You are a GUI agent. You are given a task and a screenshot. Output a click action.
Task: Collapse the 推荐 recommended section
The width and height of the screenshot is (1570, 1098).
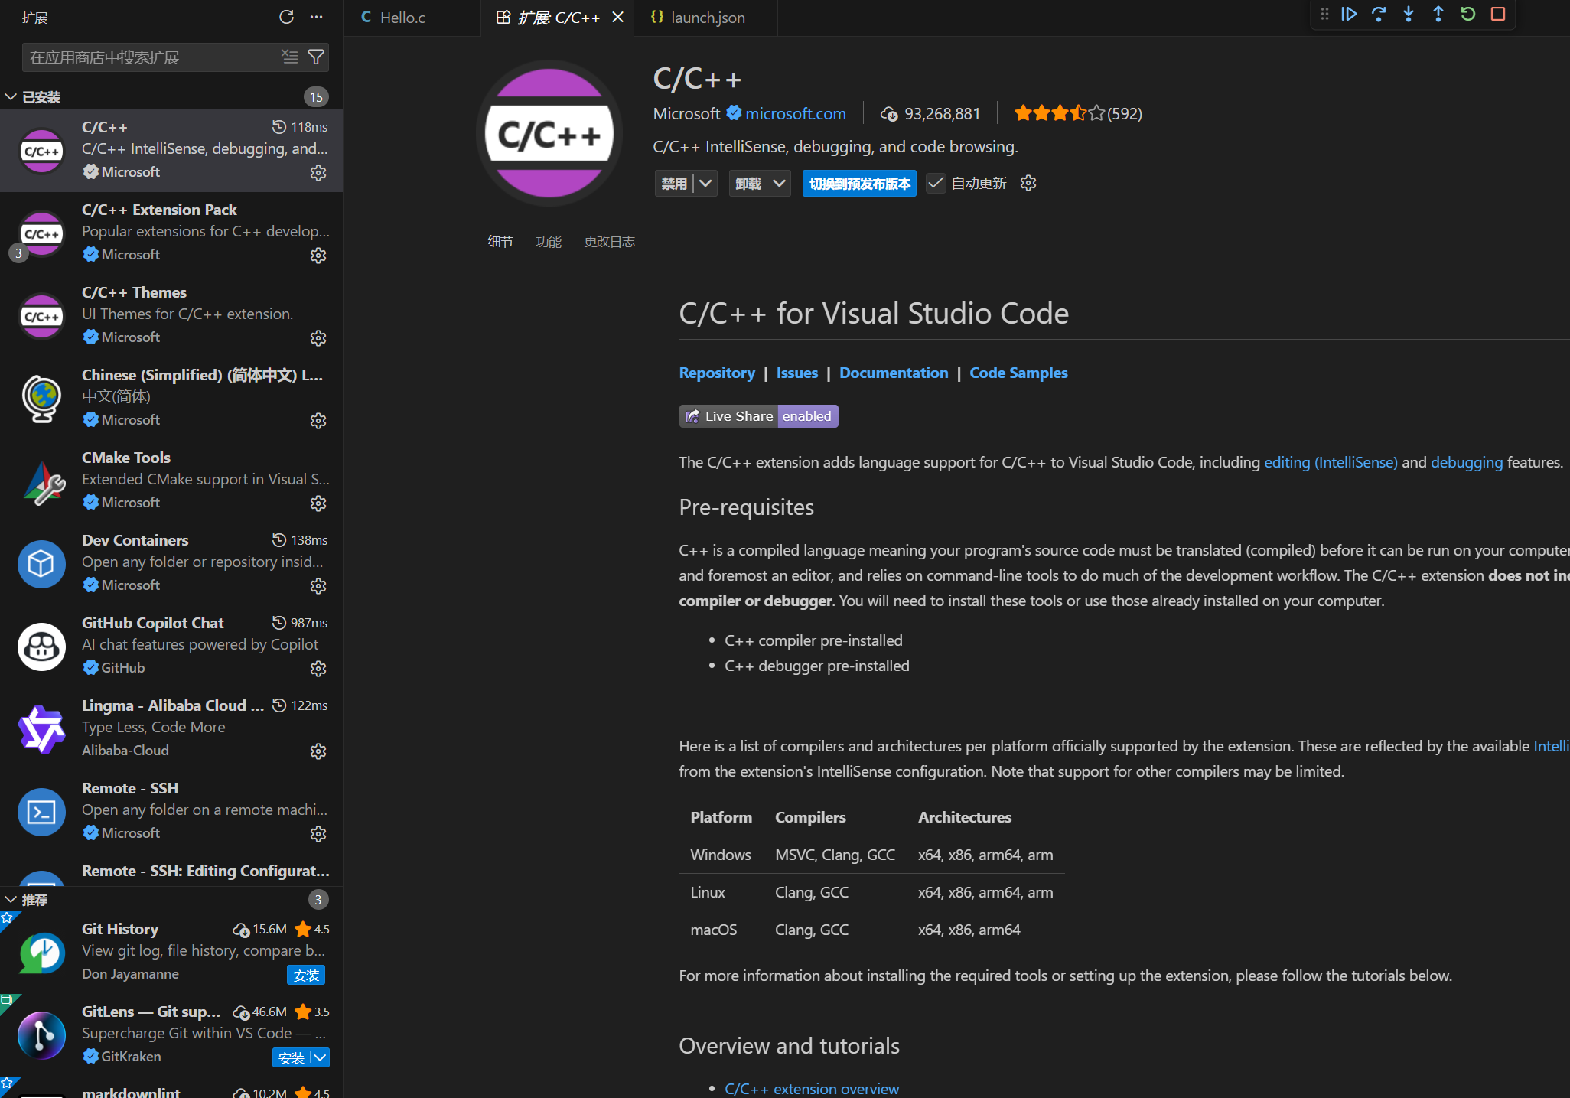tap(11, 899)
